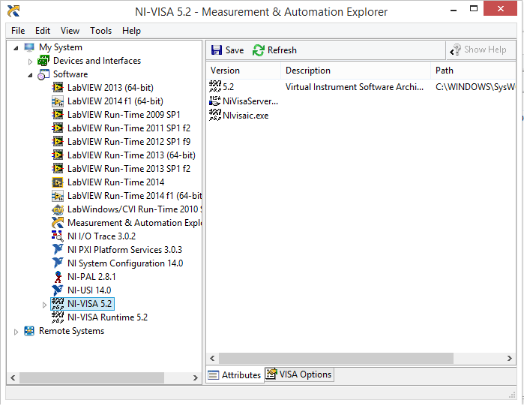Expand the NI-VISA 5.2 node
This screenshot has width=524, height=406.
pyautogui.click(x=44, y=305)
